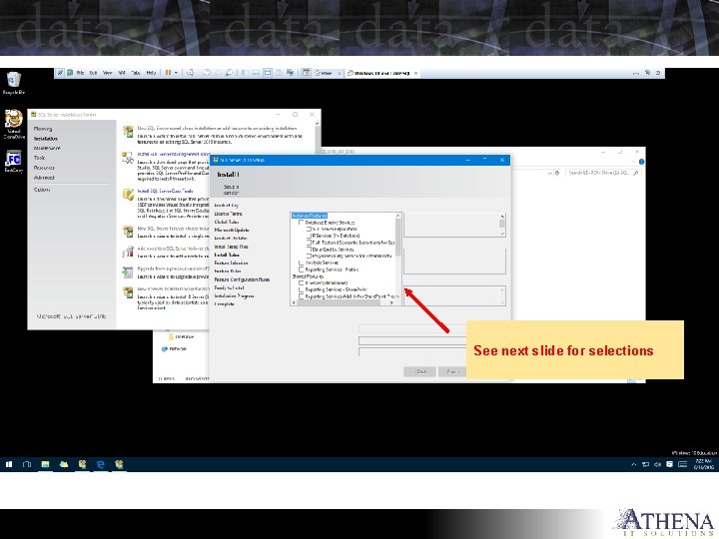
Task: Switch to the Windows 10 VM tab
Action: [x=381, y=73]
